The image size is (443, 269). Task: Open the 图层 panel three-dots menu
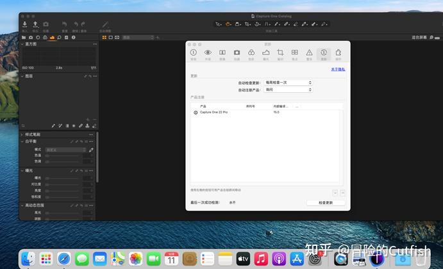[x=95, y=76]
